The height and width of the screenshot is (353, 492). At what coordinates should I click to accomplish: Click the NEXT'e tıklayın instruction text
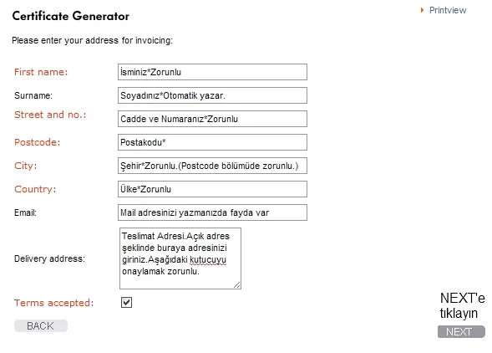462,305
